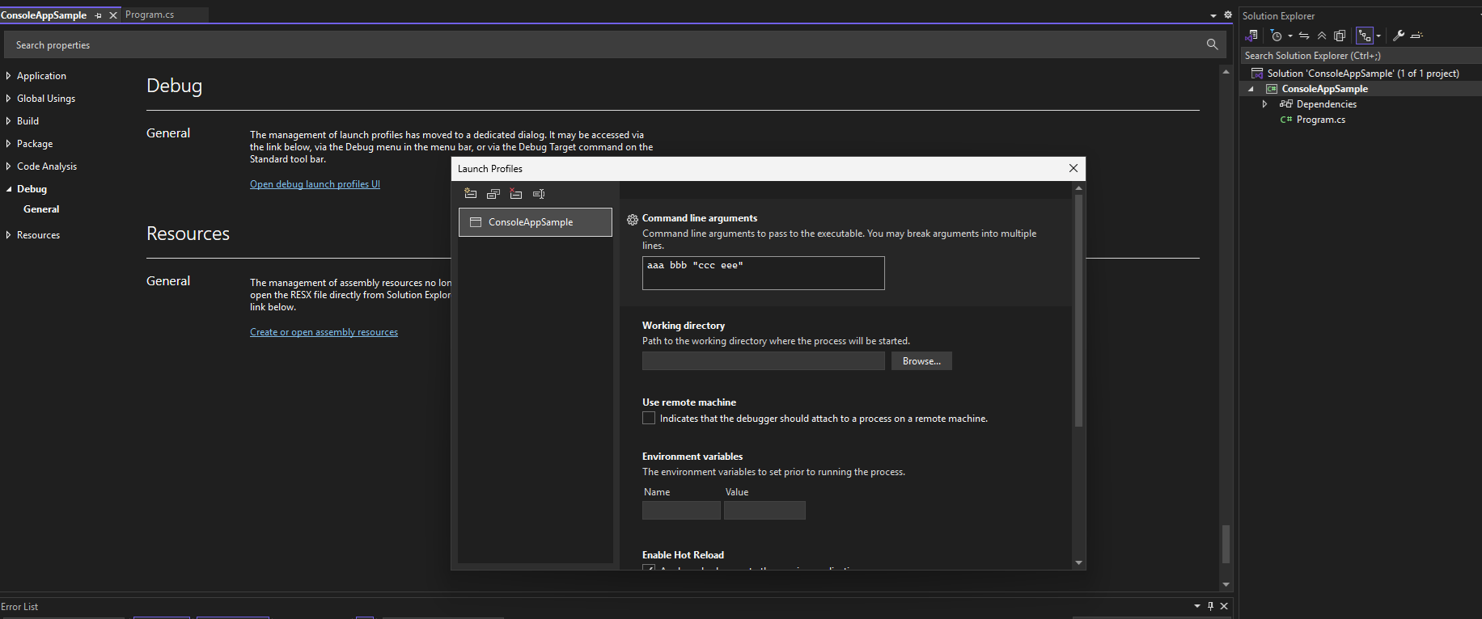Click Open debug launch profiles UI link

click(x=315, y=184)
